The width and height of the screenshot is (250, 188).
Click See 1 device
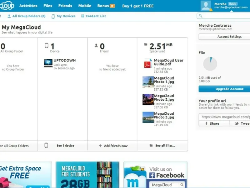coord(65,145)
